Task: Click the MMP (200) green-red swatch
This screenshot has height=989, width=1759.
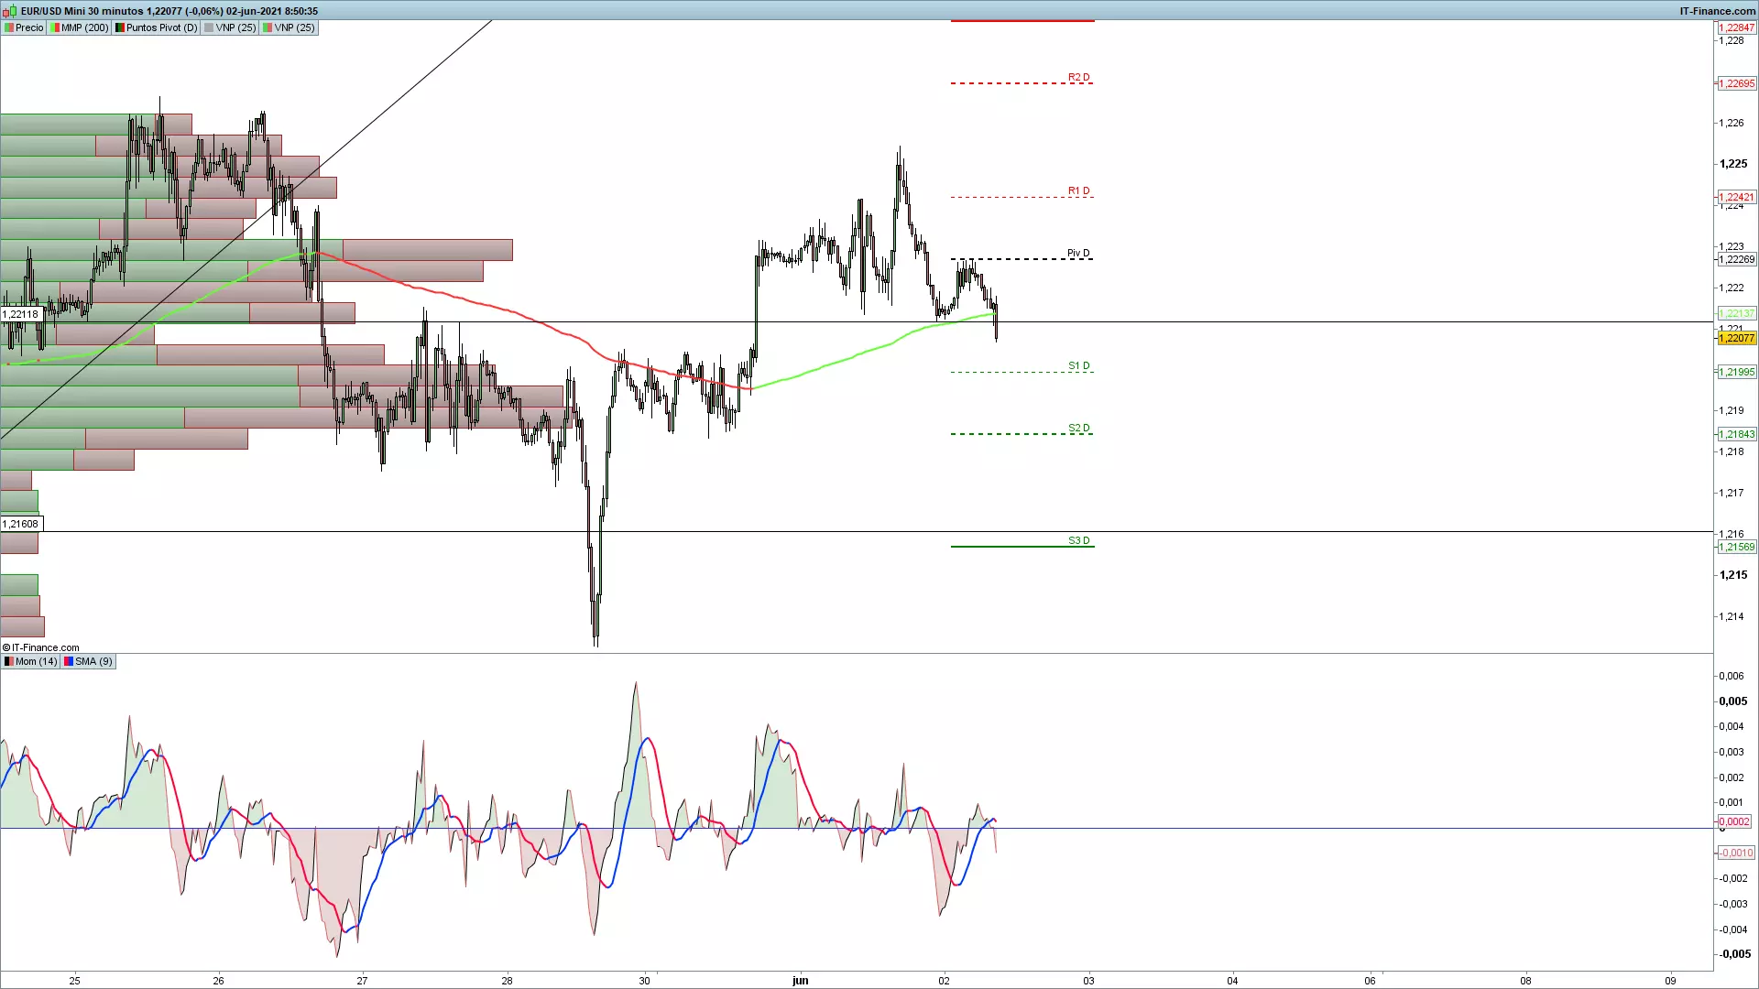Action: (x=55, y=27)
